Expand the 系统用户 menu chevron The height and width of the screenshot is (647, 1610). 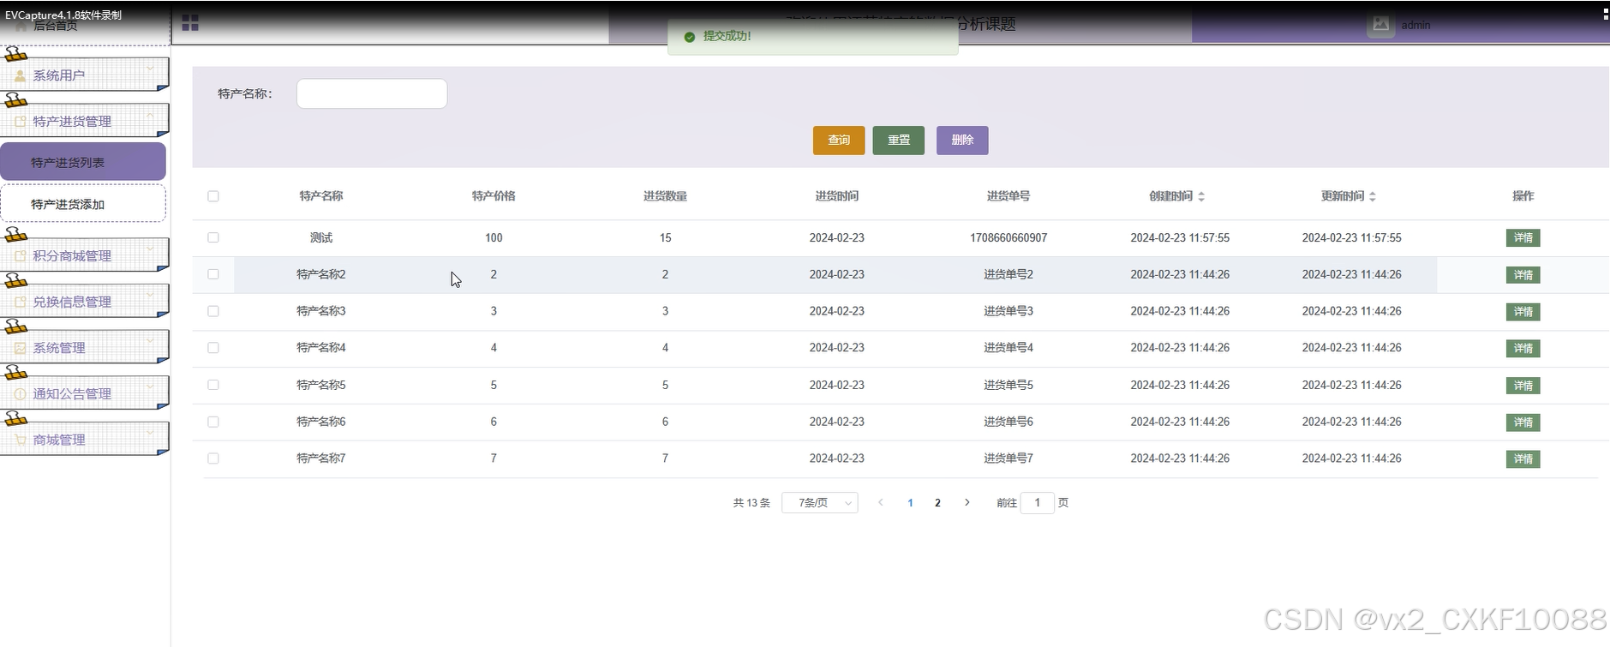tap(150, 69)
